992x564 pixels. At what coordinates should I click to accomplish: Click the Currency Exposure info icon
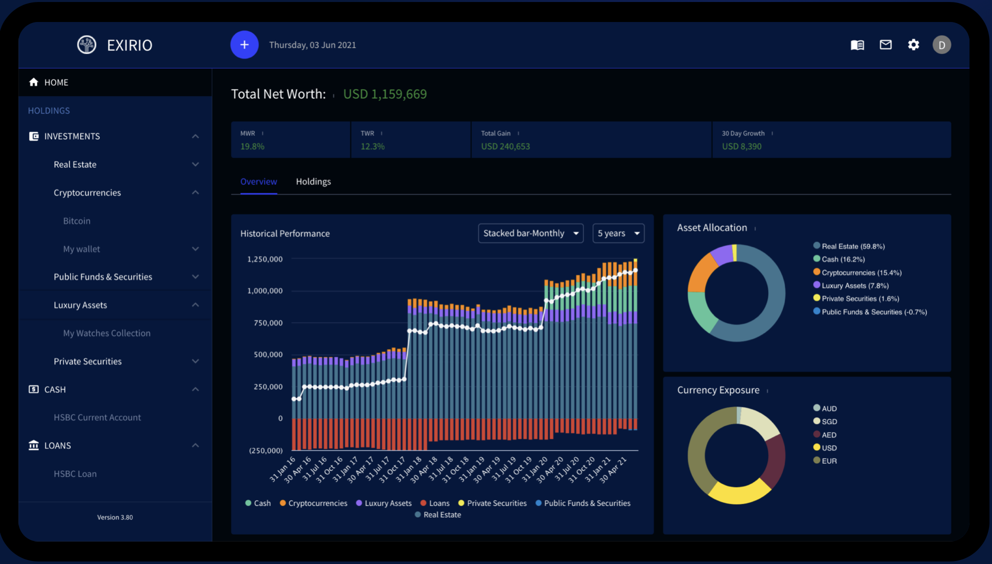(x=767, y=391)
